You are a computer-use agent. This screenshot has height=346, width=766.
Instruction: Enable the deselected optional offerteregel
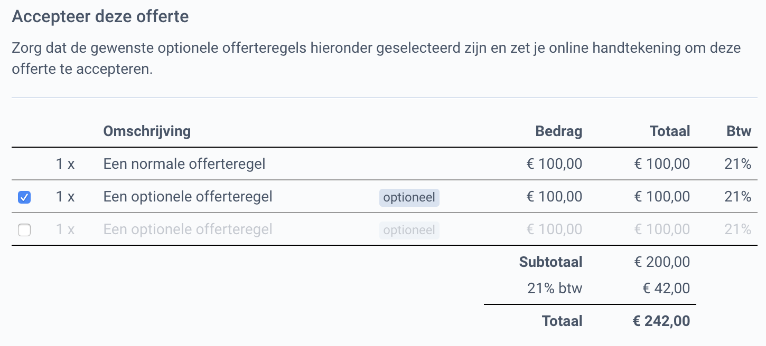pyautogui.click(x=24, y=229)
